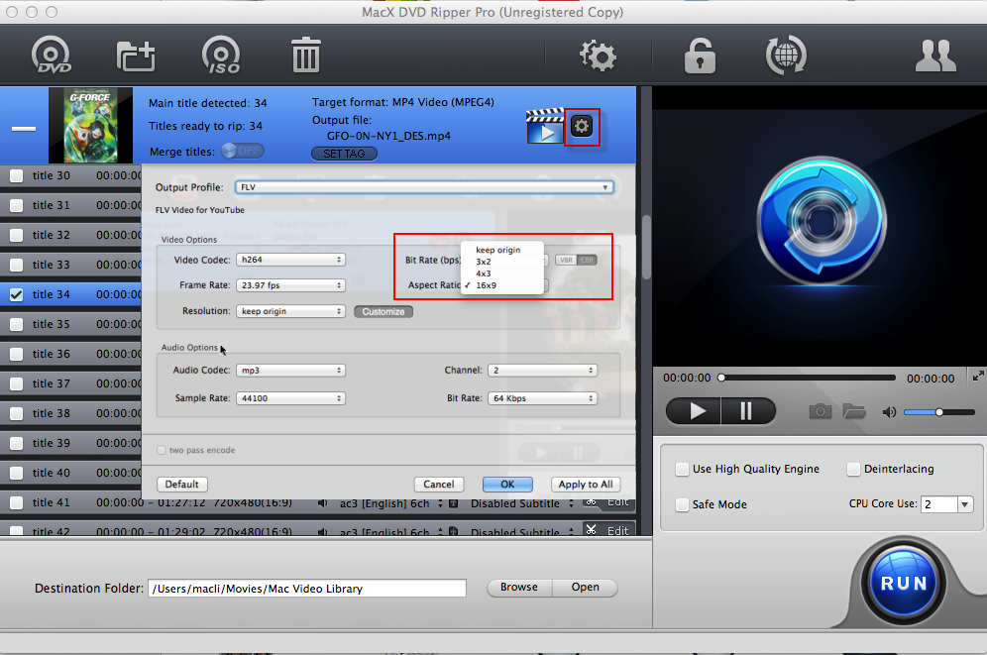Open Audio Codec mp3 dropdown
The height and width of the screenshot is (655, 987).
290,370
